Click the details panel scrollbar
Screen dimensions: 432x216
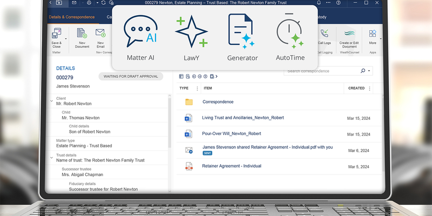point(170,123)
